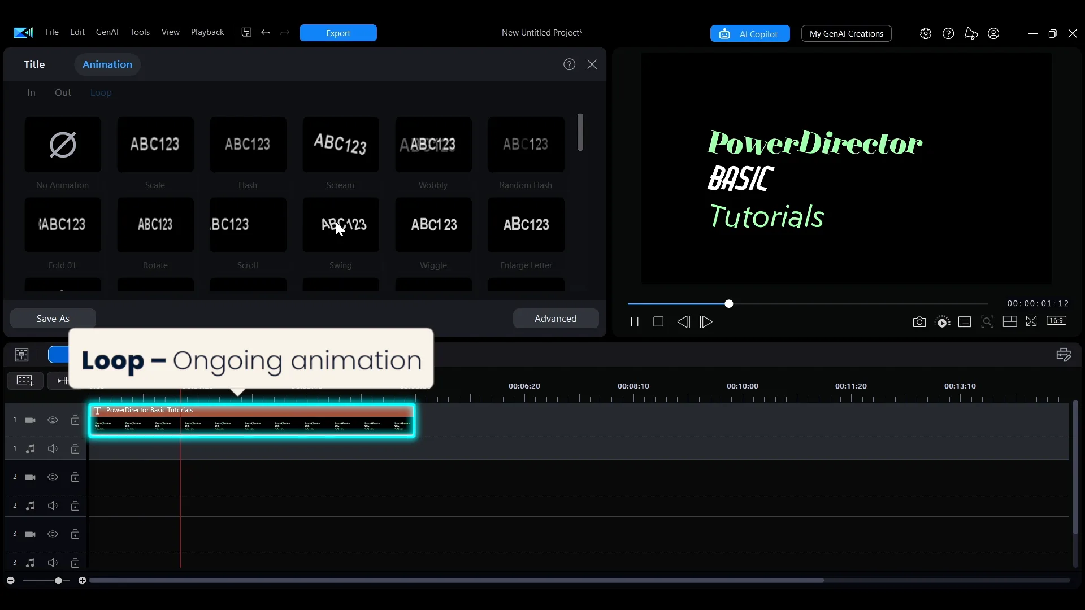Click the Save As button

click(53, 319)
